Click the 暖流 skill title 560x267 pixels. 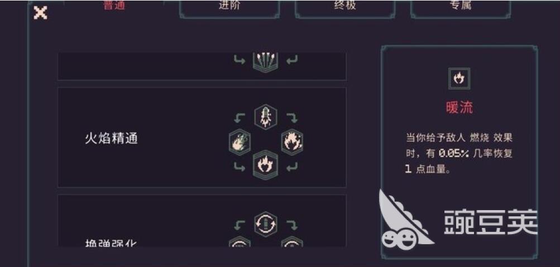point(460,107)
